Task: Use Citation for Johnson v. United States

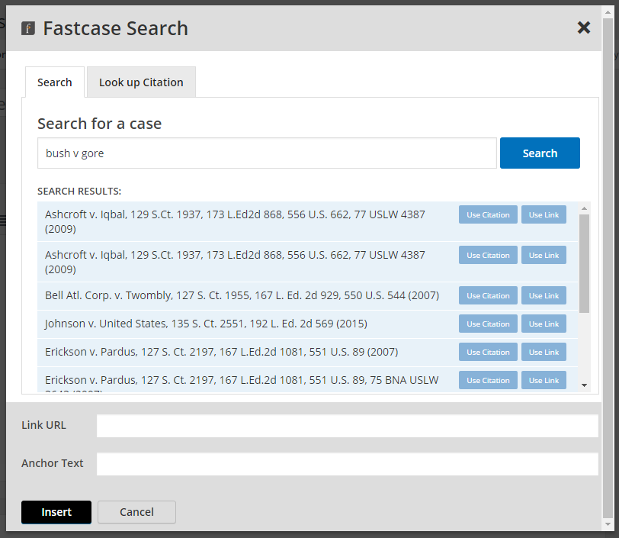Action: (x=488, y=324)
